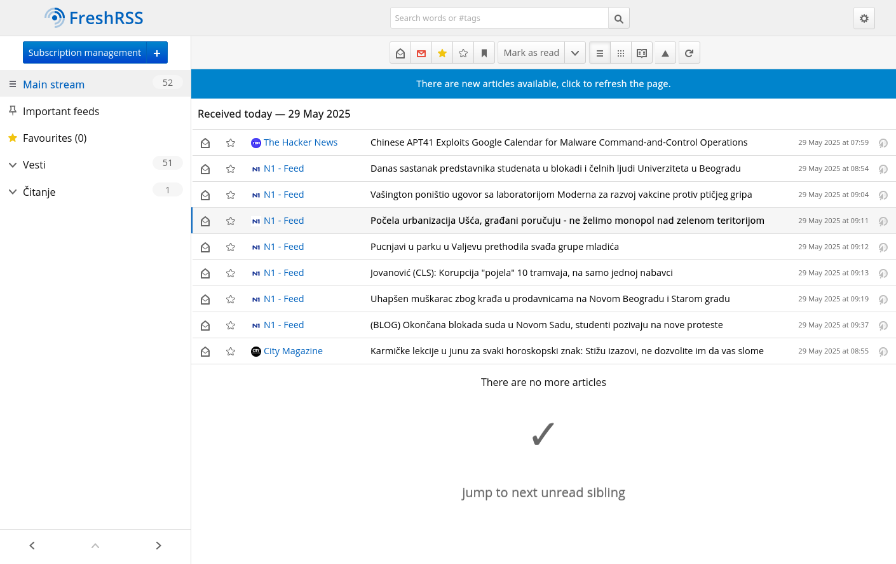Expand the Čitanje category chevron
This screenshot has height=564, width=896.
coord(12,191)
